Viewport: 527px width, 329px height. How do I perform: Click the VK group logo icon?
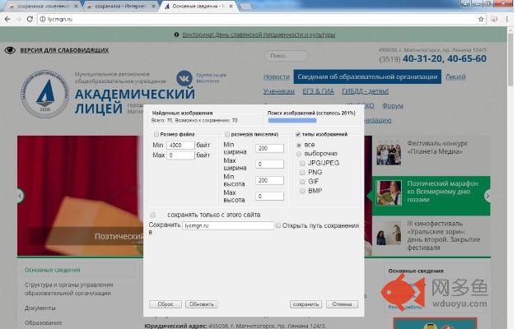pyautogui.click(x=184, y=78)
